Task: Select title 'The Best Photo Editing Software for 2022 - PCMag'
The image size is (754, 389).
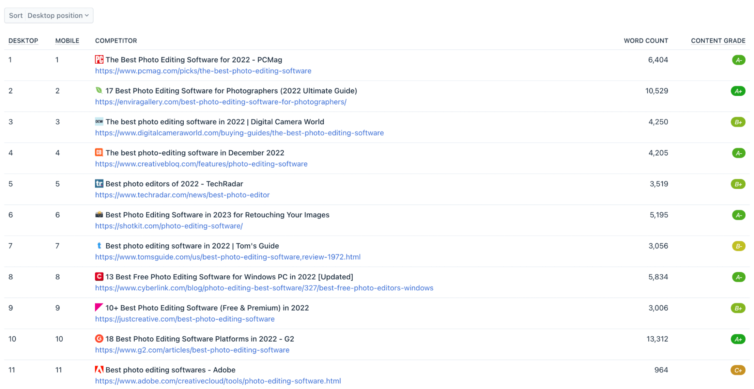Action: pos(194,59)
